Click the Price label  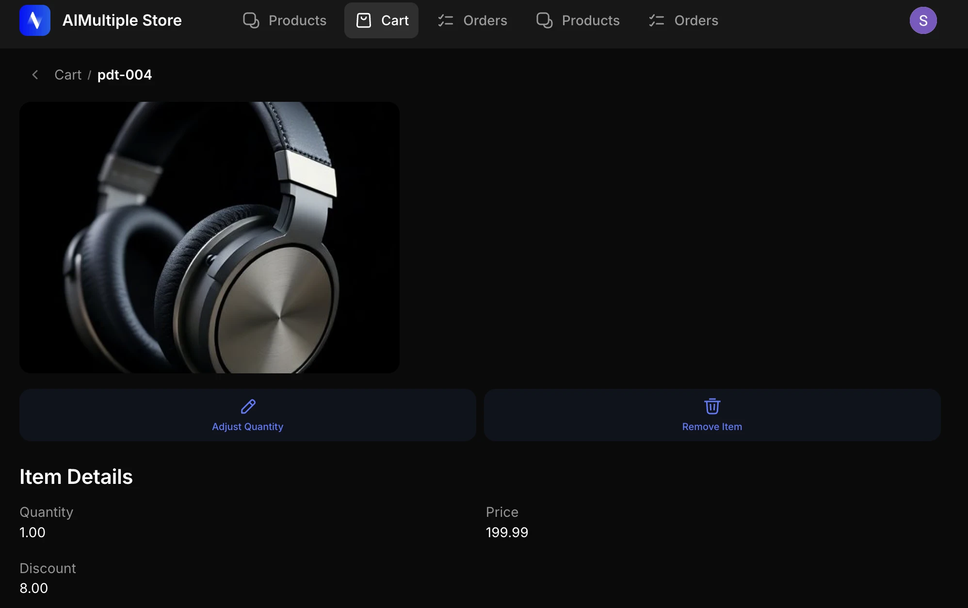click(502, 512)
